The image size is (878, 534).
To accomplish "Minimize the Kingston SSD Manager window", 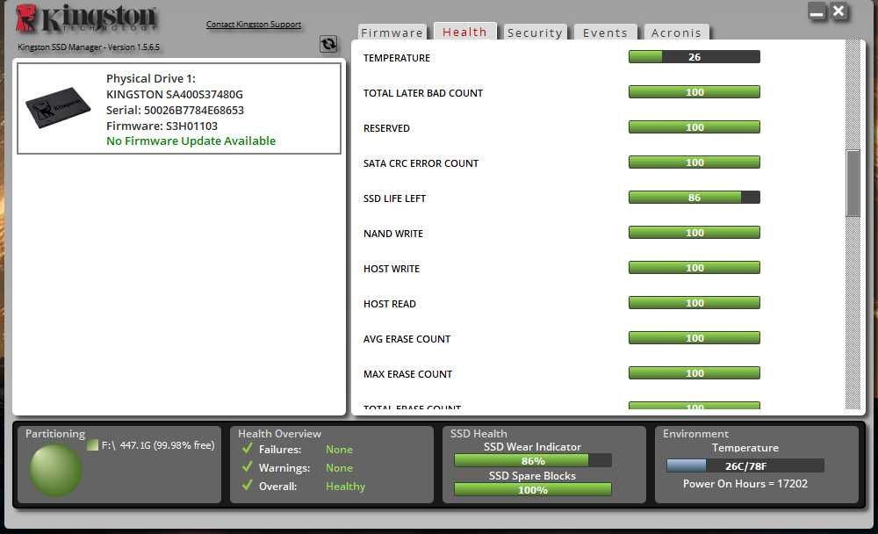I will click(817, 11).
